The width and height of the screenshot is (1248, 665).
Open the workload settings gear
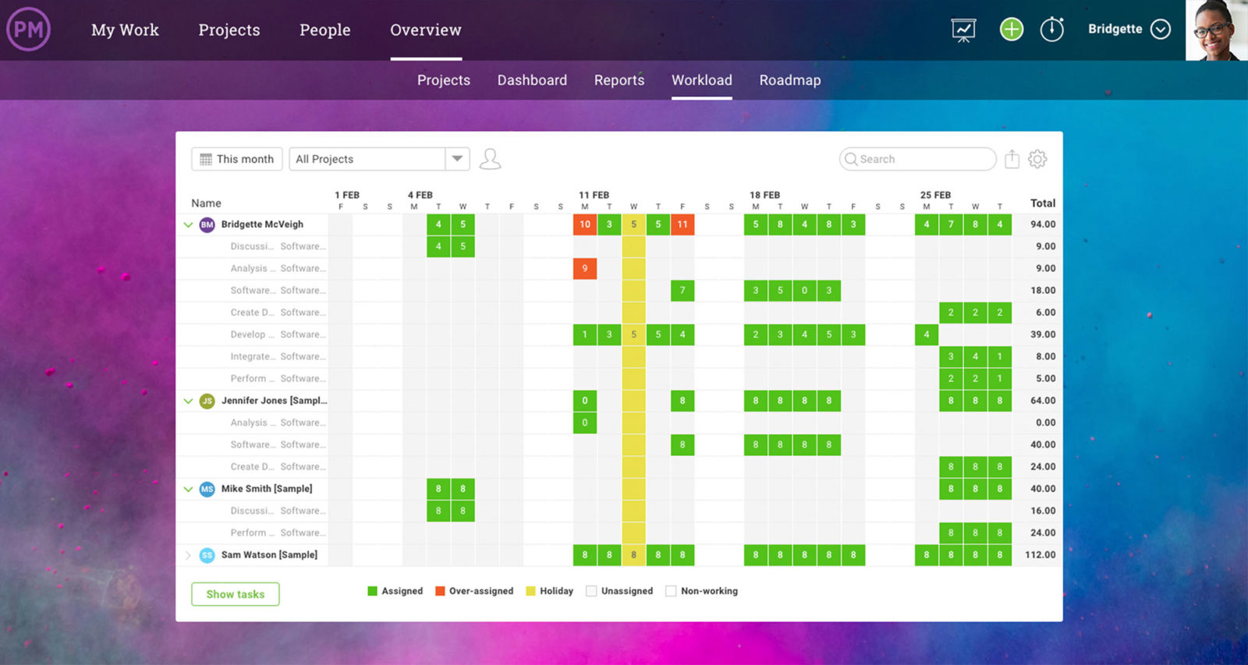(1037, 159)
